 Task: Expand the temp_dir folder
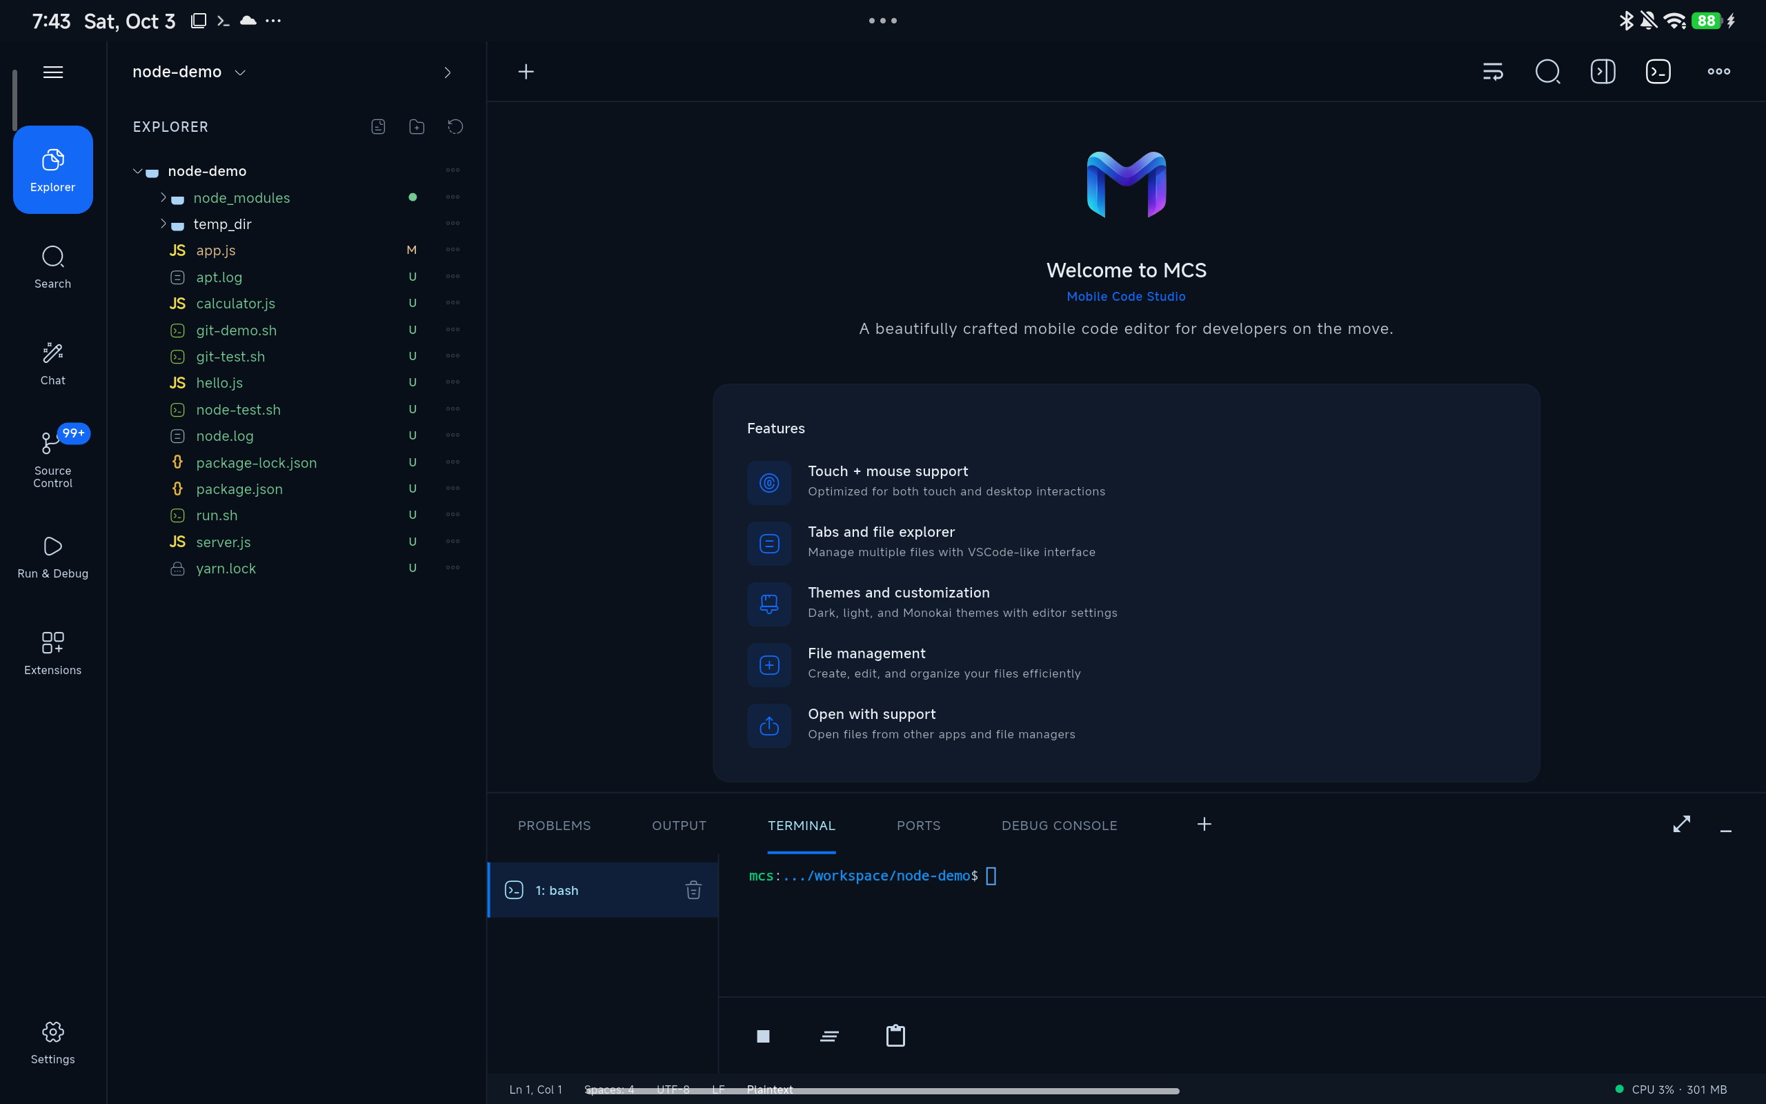[x=163, y=224]
